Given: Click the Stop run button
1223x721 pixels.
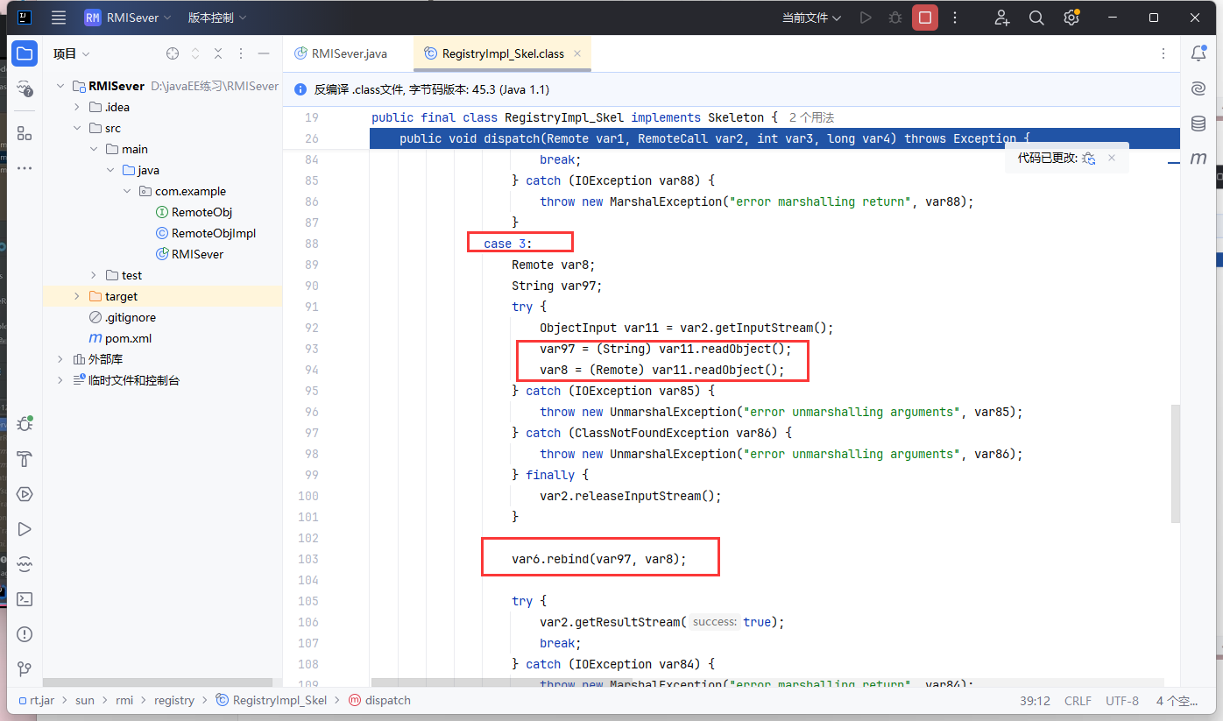Looking at the screenshot, I should click(x=924, y=18).
